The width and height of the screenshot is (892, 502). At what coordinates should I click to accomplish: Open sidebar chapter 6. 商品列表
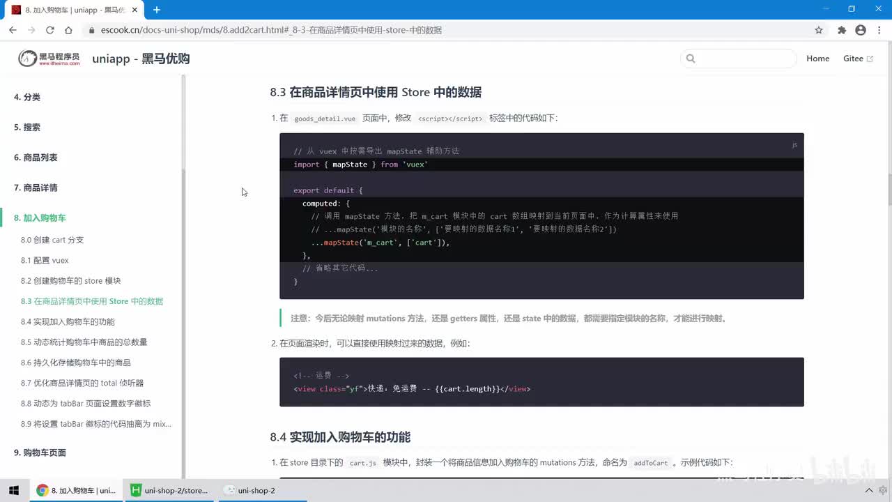(36, 158)
